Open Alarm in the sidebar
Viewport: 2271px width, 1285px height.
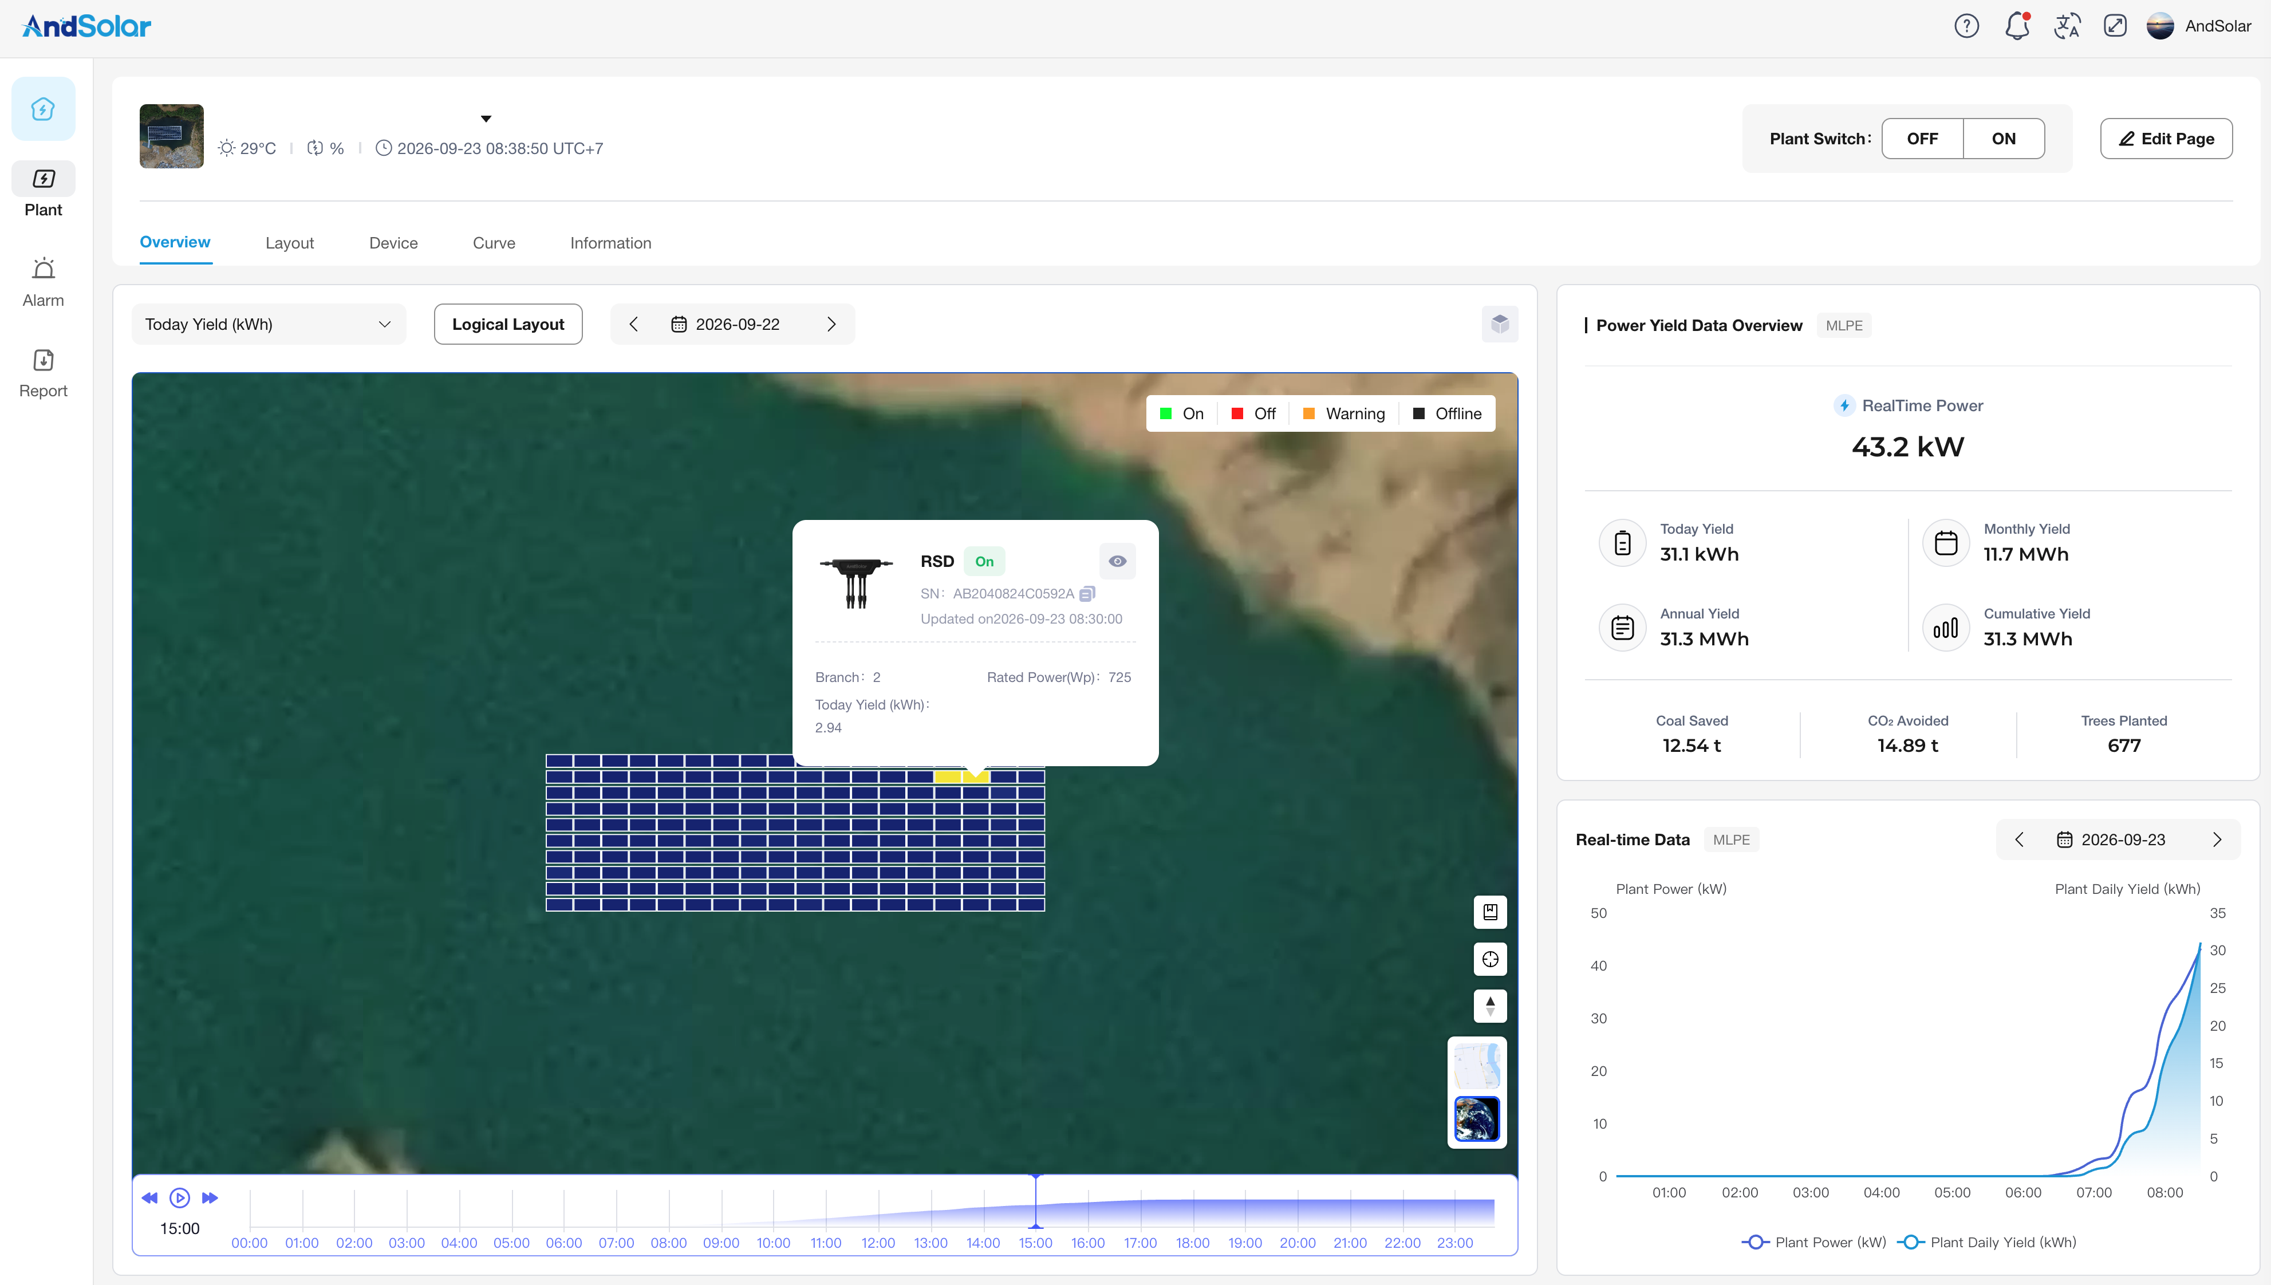(43, 282)
